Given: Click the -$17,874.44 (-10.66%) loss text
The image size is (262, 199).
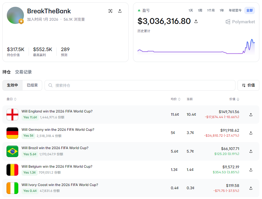Looking at the screenshot, I should (x=222, y=117).
